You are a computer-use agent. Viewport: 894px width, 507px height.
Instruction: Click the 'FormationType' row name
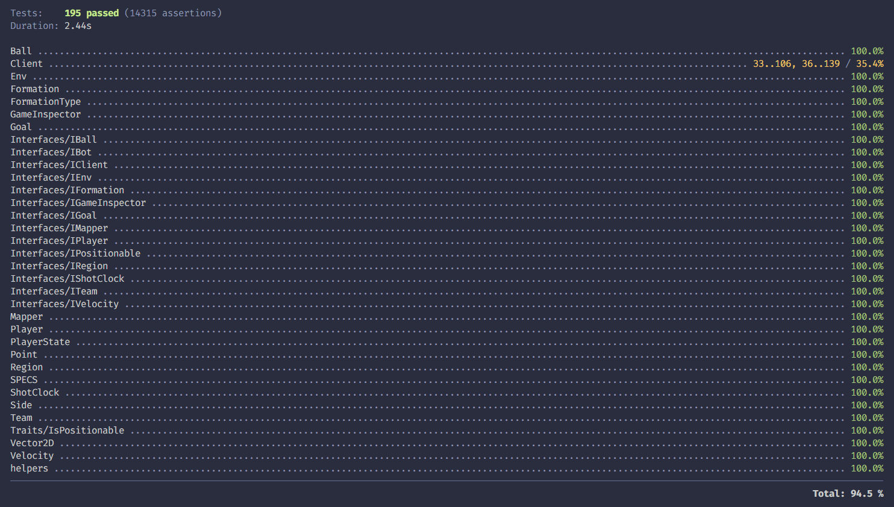46,102
